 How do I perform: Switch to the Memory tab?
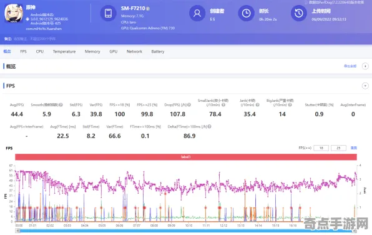coord(92,51)
